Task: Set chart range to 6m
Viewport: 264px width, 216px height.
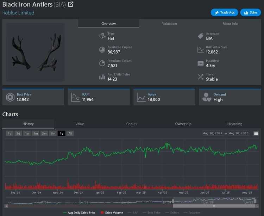Action: (x=53, y=134)
